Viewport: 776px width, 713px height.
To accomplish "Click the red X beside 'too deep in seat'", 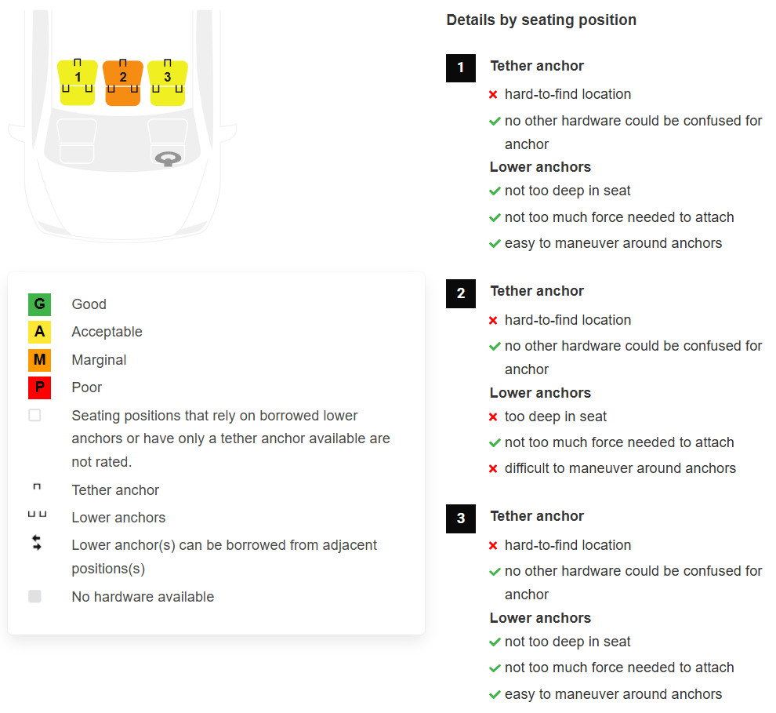I will pyautogui.click(x=493, y=417).
